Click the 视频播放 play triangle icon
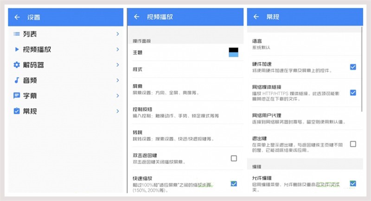 click(x=17, y=49)
